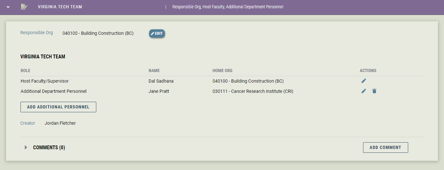444x170 pixels.
Task: Select the Virginia Tech Team header title
Action: 60,7
